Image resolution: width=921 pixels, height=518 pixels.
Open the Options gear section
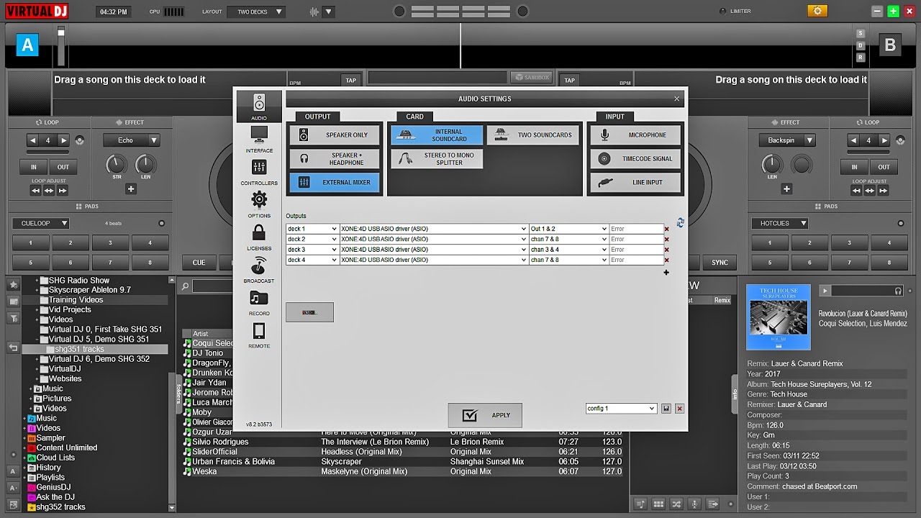tap(259, 204)
